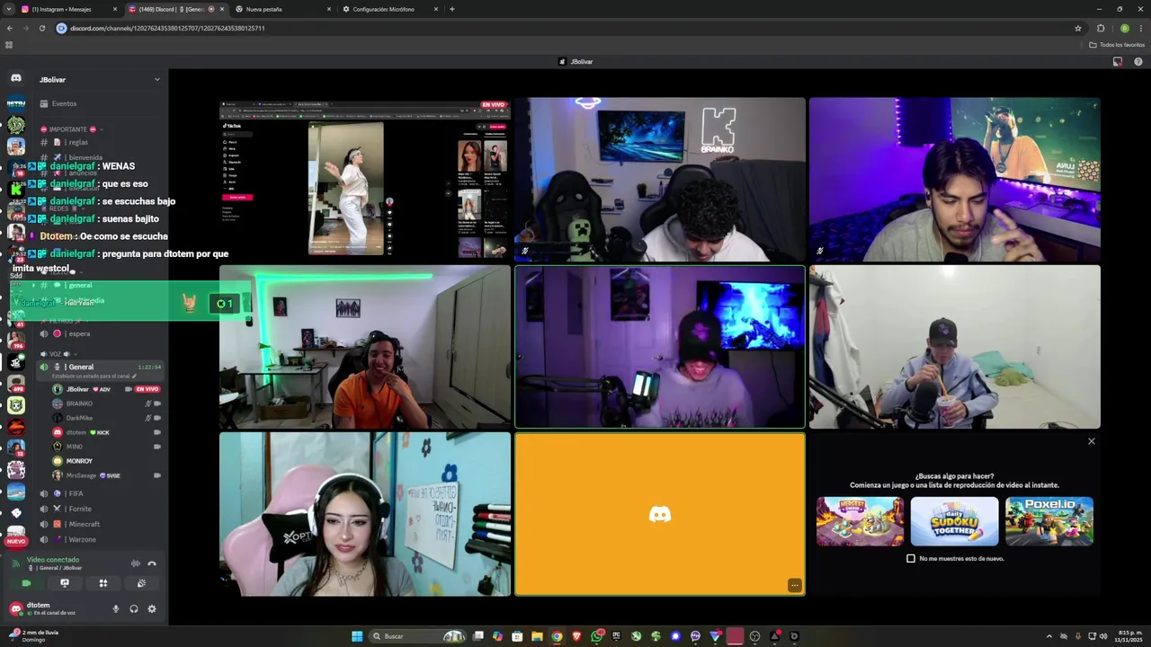Disconnect from voice with the hang-up icon
Screen dimensions: 1151x647
152,563
